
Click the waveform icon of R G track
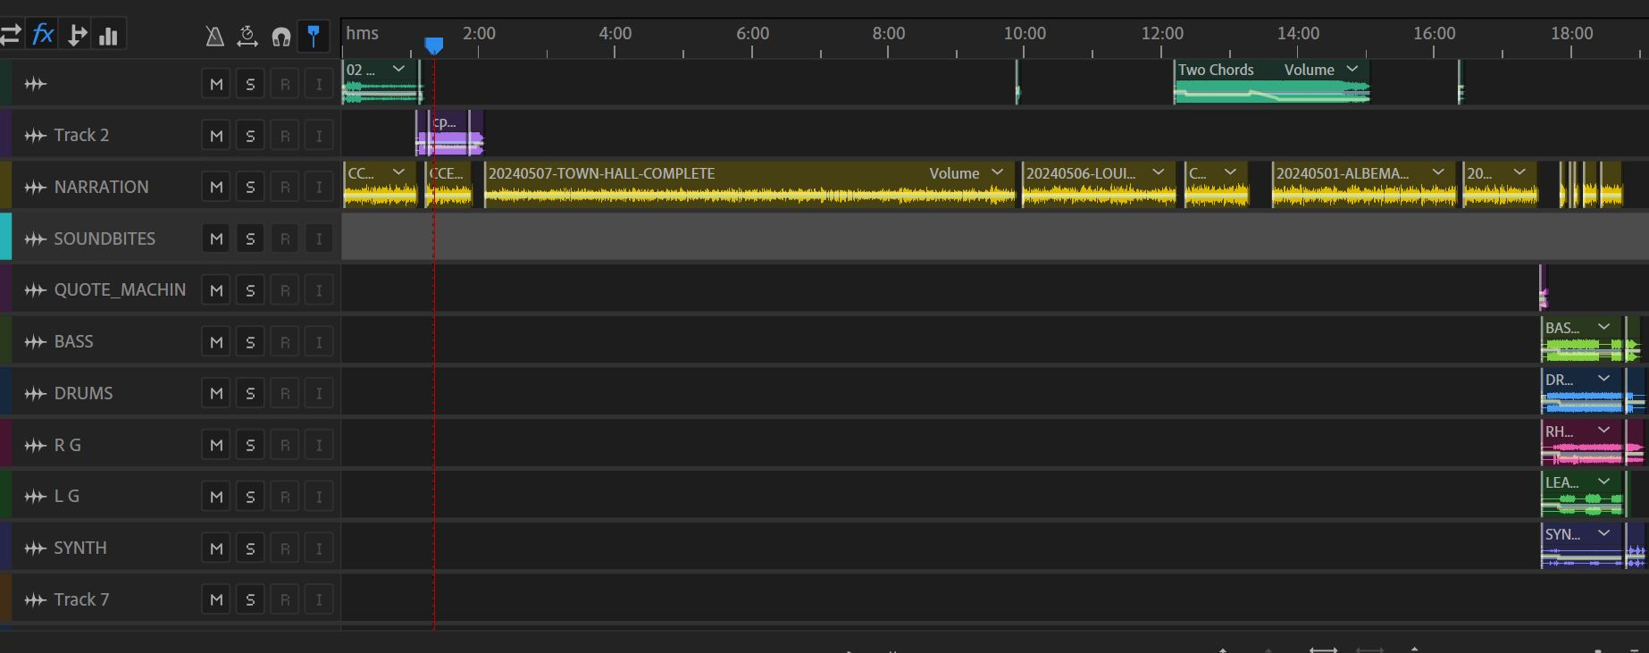click(36, 445)
